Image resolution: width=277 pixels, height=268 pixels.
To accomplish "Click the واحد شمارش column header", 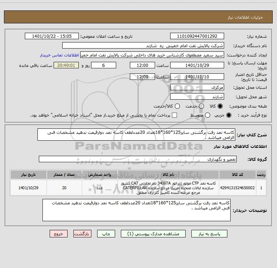I will tap(100, 174).
